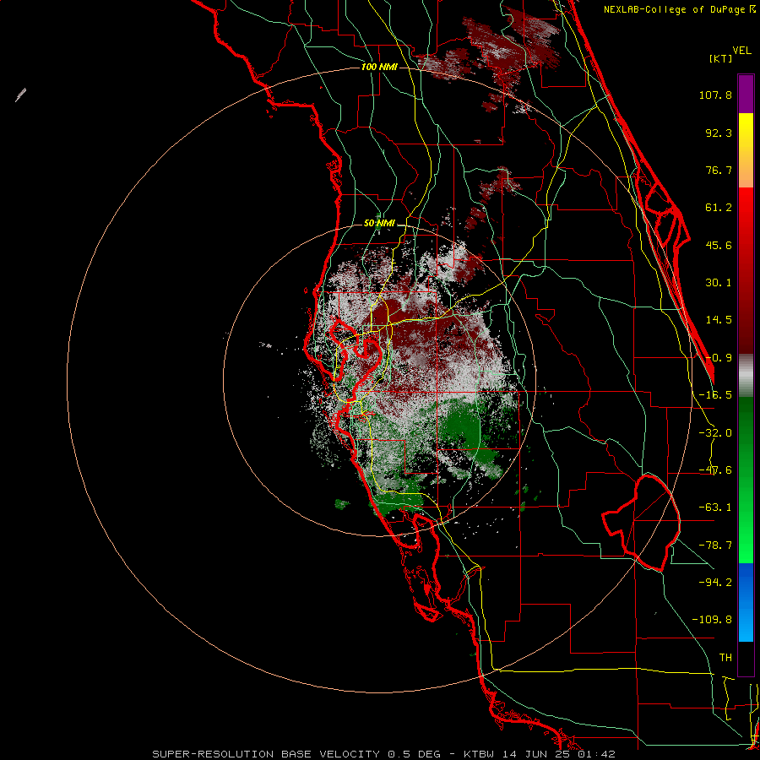Pick the red segment of the color bar
Image resolution: width=760 pixels, height=760 pixels.
746,270
